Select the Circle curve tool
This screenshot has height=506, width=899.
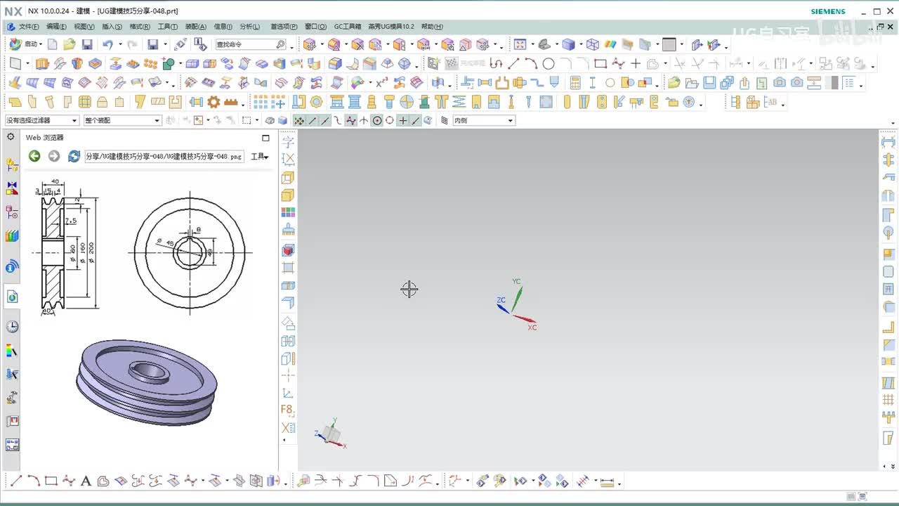(549, 63)
